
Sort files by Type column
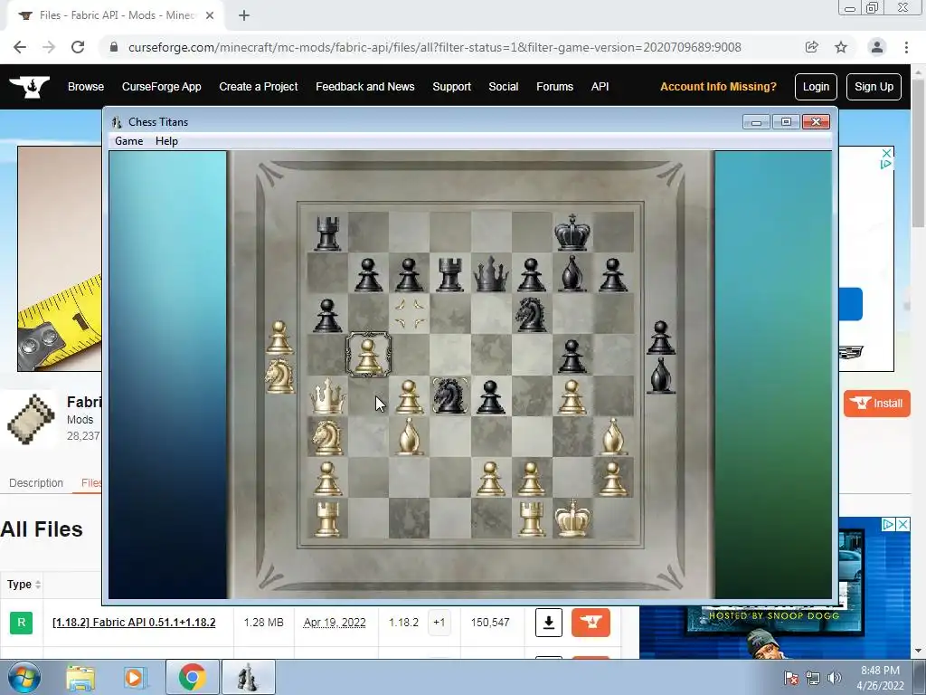(x=24, y=585)
